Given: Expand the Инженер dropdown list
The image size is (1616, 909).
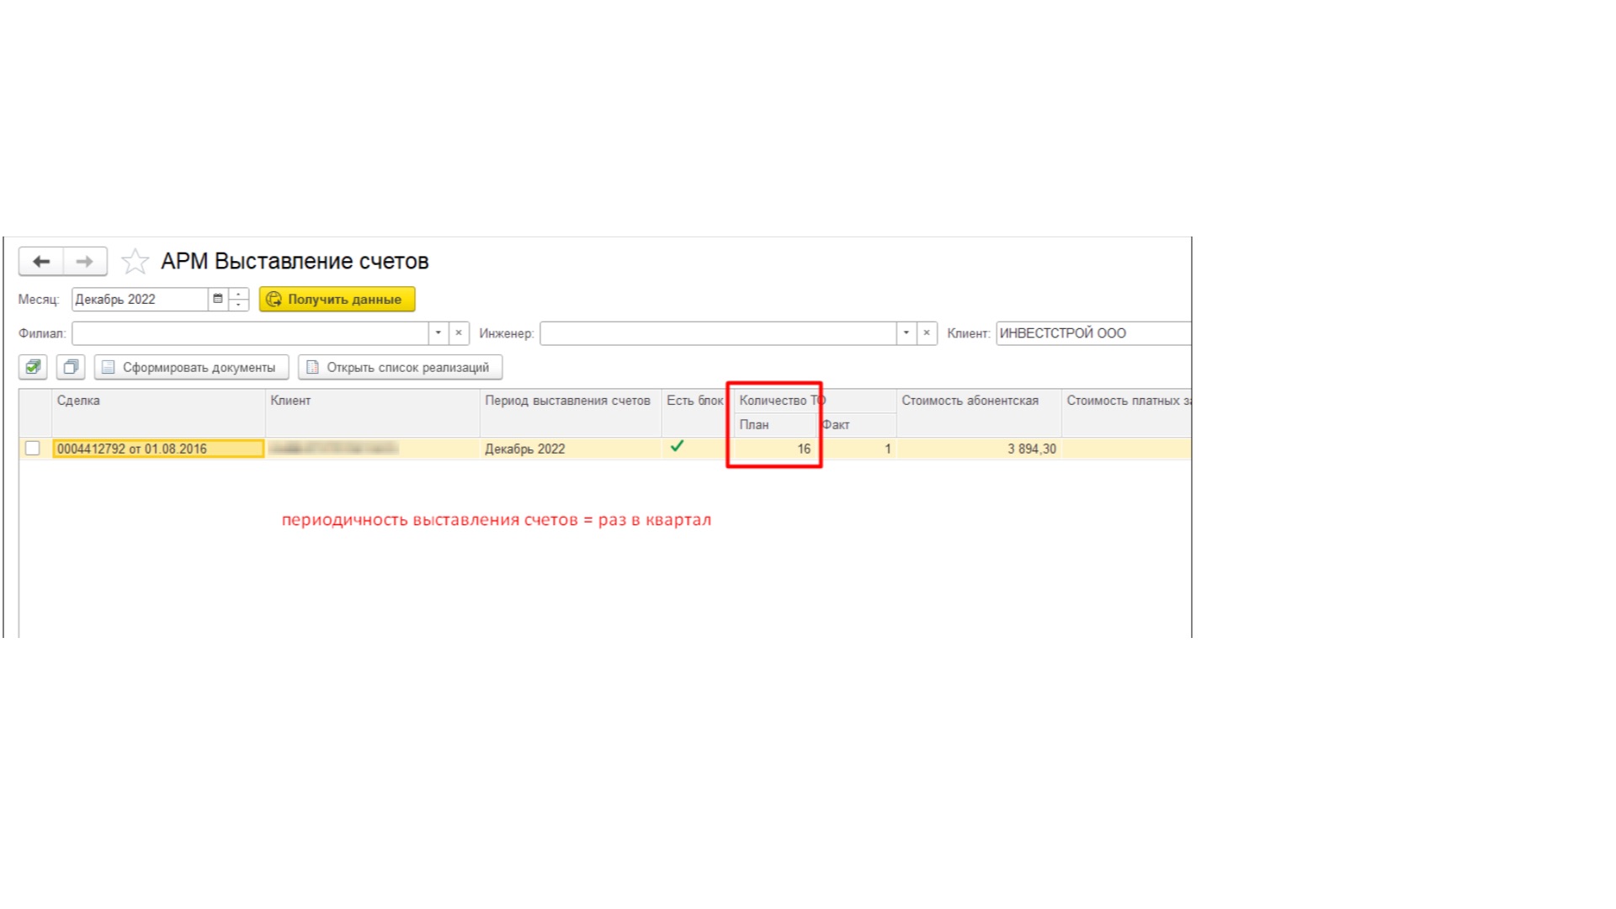Looking at the screenshot, I should pyautogui.click(x=906, y=333).
